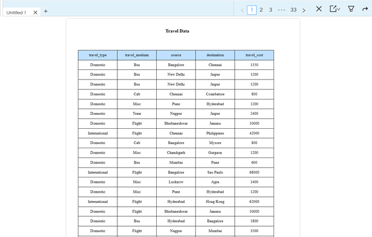Select page 1 in pagination

click(x=252, y=10)
